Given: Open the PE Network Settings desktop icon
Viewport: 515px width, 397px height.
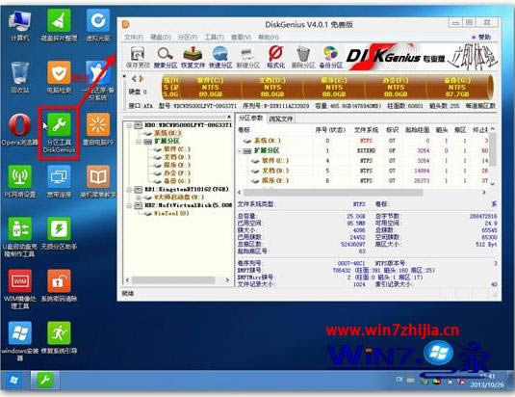Looking at the screenshot, I should [20, 181].
